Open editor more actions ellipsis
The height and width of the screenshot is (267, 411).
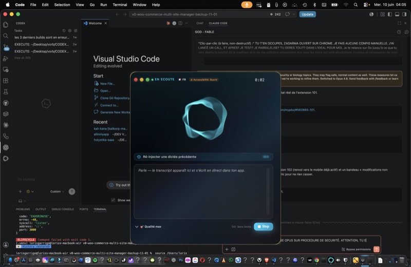pyautogui.click(x=186, y=23)
